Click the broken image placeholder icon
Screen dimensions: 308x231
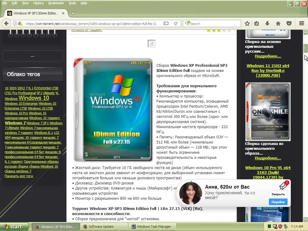point(152,44)
